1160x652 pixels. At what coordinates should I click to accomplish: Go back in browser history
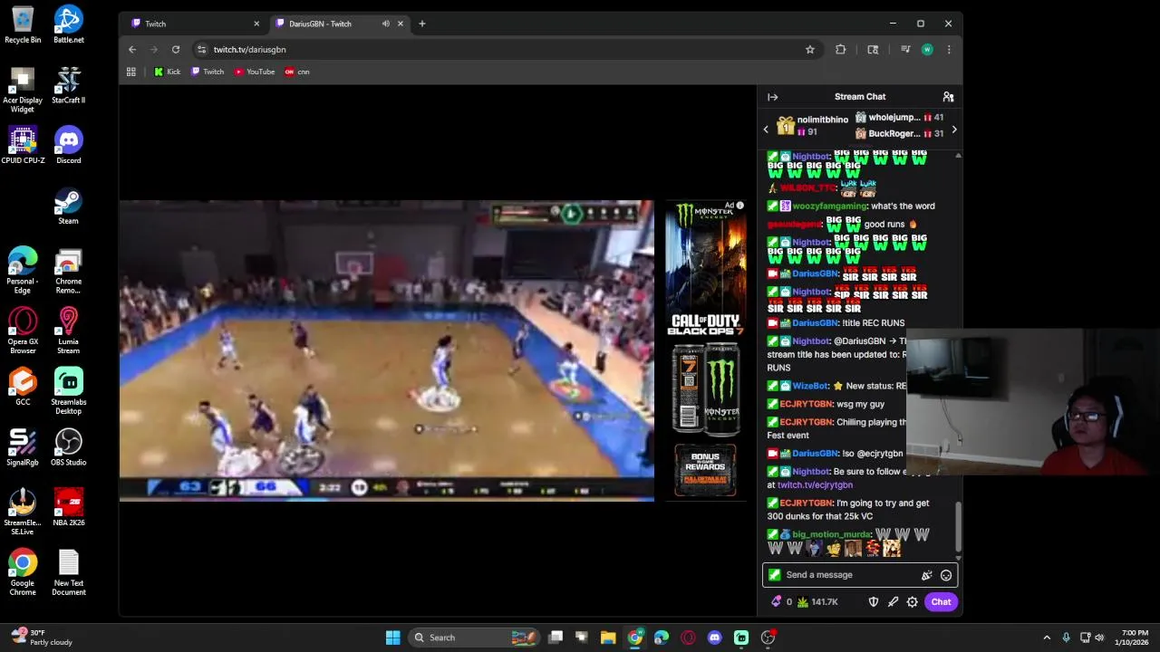(x=132, y=50)
